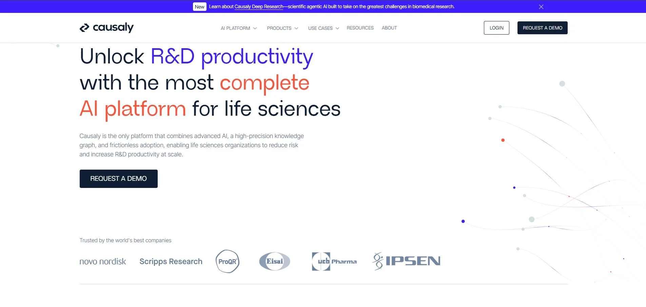Viewport: 646px width, 307px height.
Task: Follow the Causaly Deep Research link
Action: coord(259,7)
